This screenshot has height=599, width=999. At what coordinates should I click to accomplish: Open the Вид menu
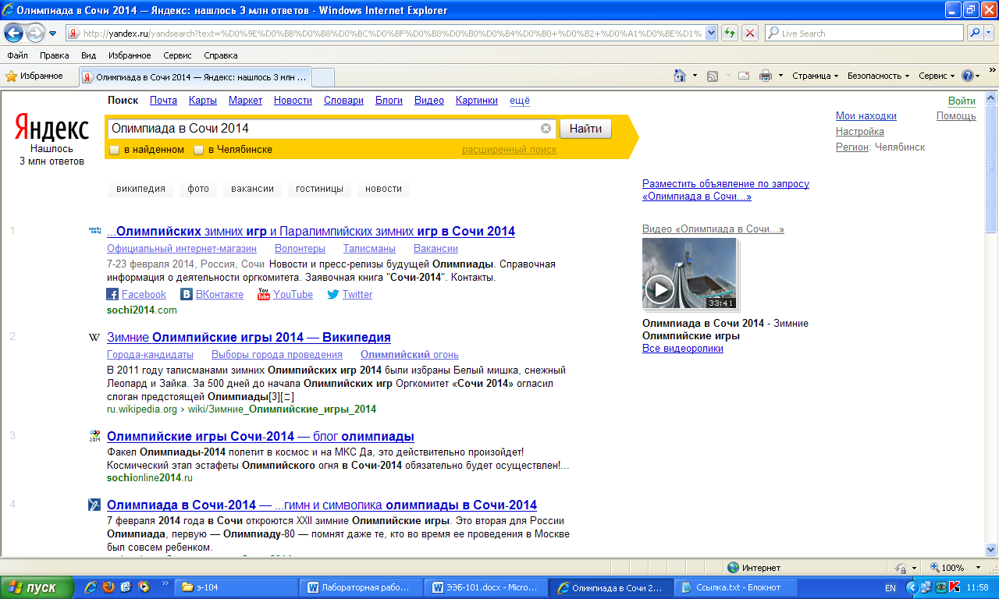[89, 55]
